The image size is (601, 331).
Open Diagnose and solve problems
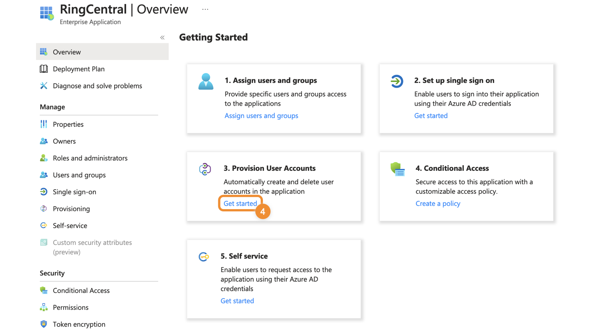(98, 86)
